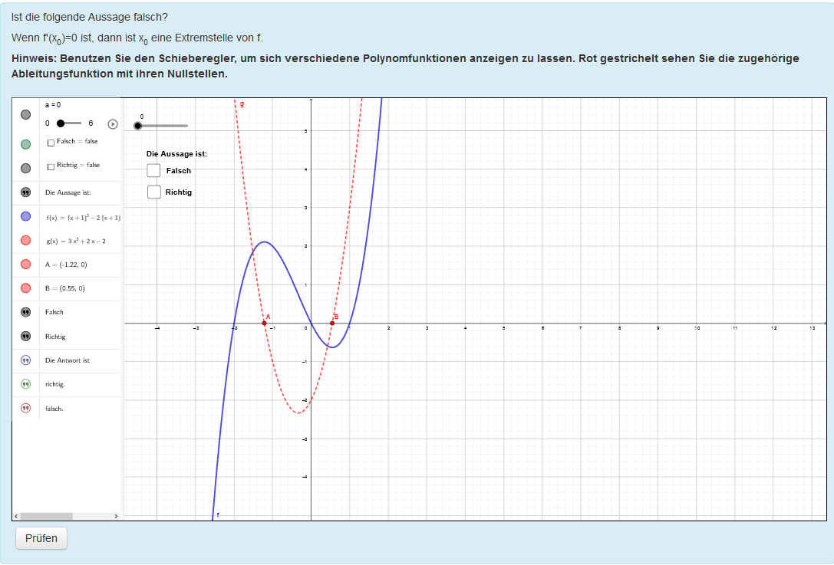Toggle visibility marker for slider a
834x565 pixels.
[26, 114]
